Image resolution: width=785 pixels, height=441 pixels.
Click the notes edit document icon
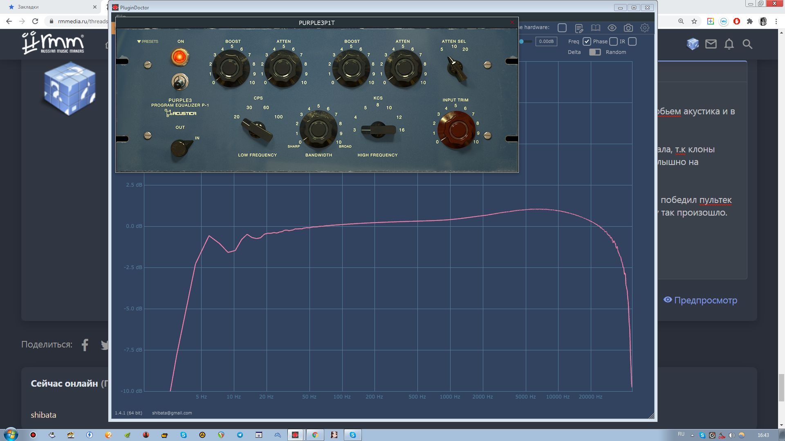pyautogui.click(x=579, y=28)
